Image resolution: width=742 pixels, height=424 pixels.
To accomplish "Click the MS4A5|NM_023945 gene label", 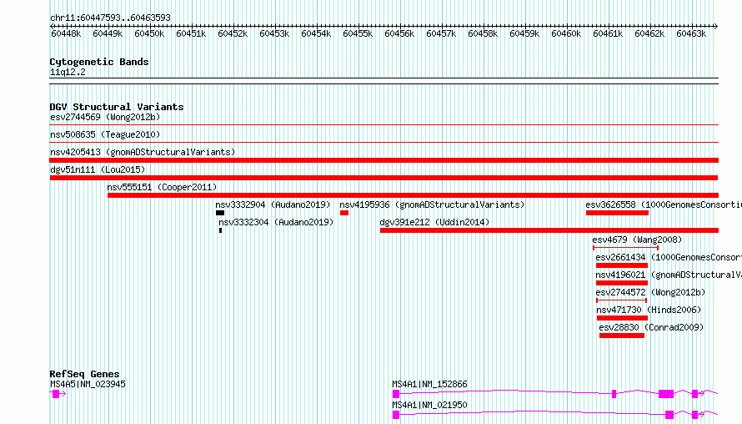I will tap(88, 384).
